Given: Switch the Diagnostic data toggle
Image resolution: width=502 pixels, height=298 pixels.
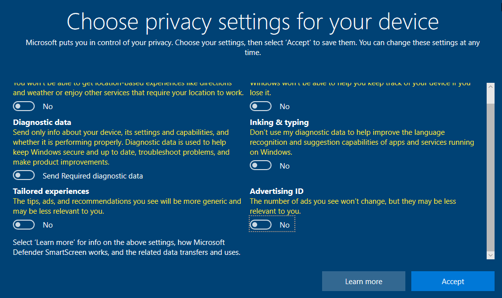Looking at the screenshot, I should [24, 175].
